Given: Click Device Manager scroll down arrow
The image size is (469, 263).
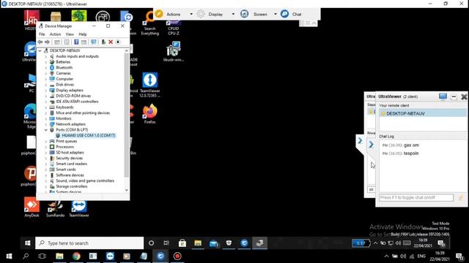Looking at the screenshot, I should point(127,190).
